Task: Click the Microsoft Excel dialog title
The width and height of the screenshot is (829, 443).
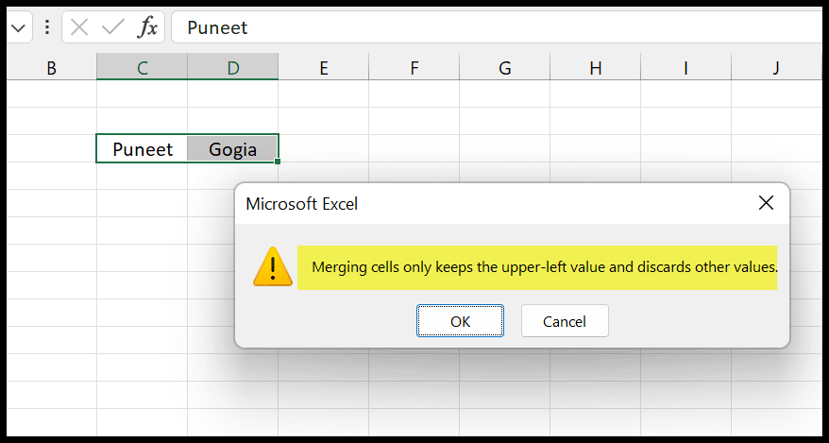Action: (x=302, y=204)
